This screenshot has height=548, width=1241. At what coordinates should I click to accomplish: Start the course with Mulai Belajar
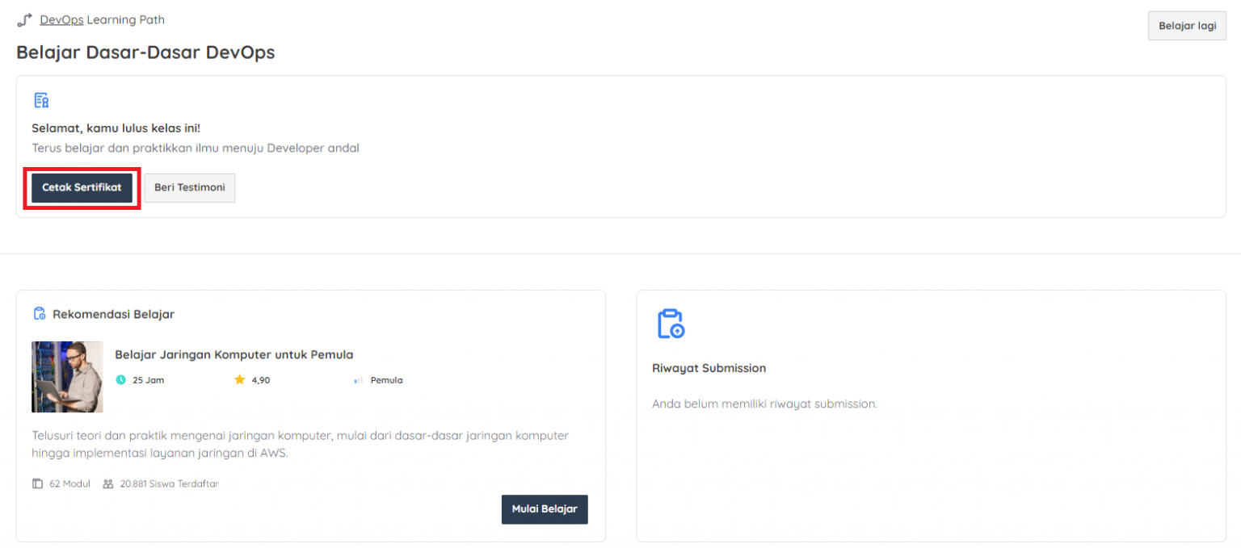tap(544, 509)
